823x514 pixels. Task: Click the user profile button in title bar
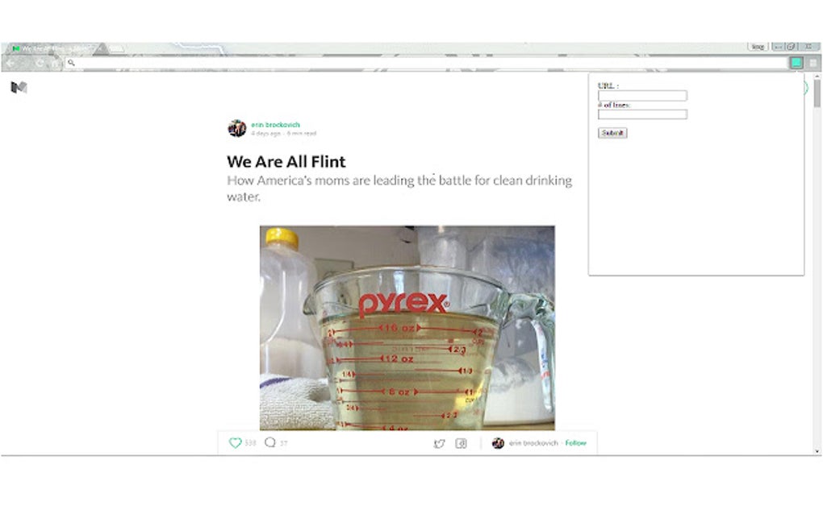758,47
